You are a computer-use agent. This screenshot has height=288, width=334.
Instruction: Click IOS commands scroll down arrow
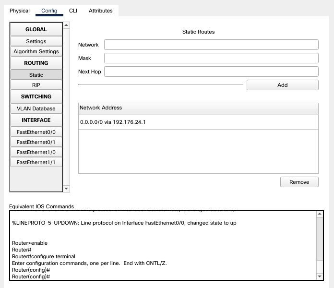(320, 276)
